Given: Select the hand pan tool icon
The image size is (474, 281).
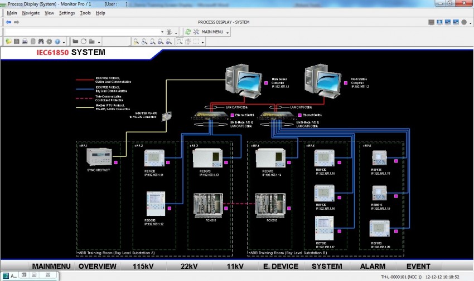Looking at the screenshot, I should point(188,42).
